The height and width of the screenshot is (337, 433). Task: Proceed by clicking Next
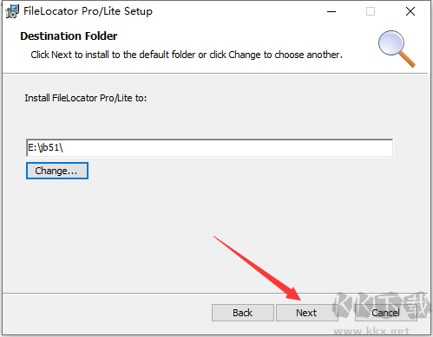(306, 313)
